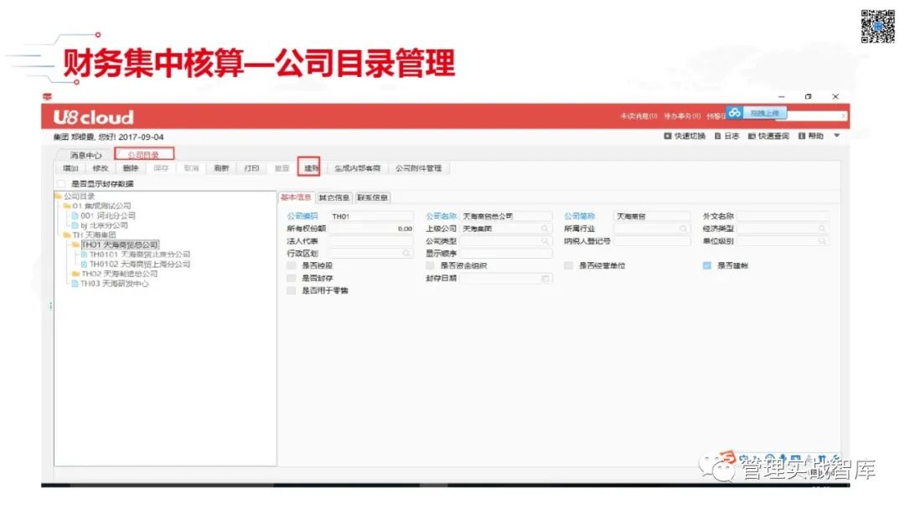The width and height of the screenshot is (905, 509).
Task: Open the 基本信息 tab
Action: pyautogui.click(x=296, y=198)
